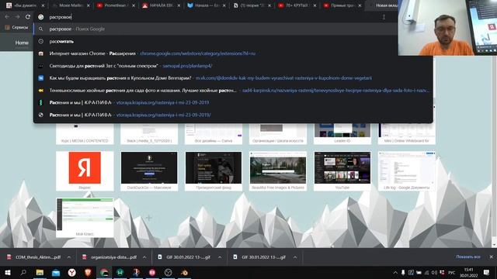
Task: Close the 'Вы думаете' tab
Action: point(43,5)
